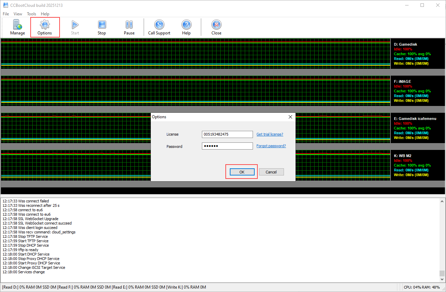
Task: Open the File menu
Action: pyautogui.click(x=6, y=14)
